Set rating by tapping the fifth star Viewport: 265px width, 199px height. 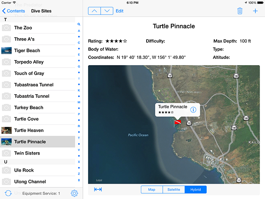125,41
